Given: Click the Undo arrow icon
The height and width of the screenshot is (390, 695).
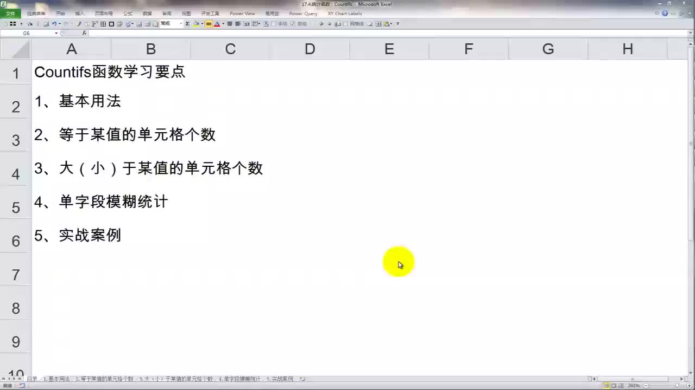Looking at the screenshot, I should pos(54,24).
